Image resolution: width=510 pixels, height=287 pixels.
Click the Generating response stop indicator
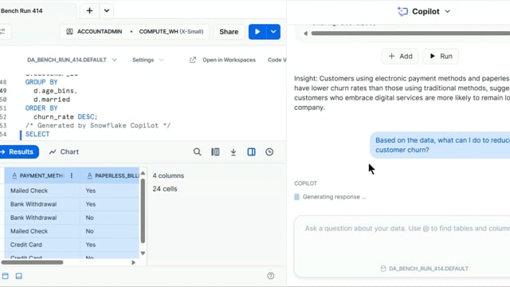pyautogui.click(x=296, y=197)
